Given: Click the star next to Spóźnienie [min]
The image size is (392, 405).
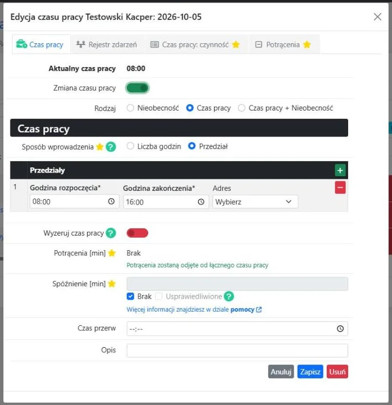Looking at the screenshot, I should [112, 284].
